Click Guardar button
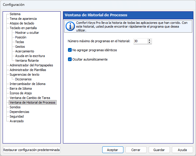Image resolution: width=196 pixels, height=156 pixels. [x=159, y=150]
